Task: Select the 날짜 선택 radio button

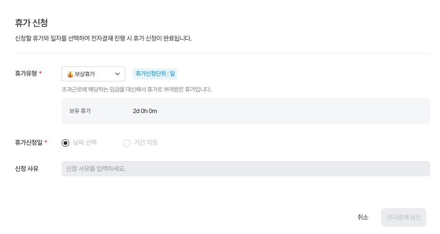Action: [x=66, y=143]
